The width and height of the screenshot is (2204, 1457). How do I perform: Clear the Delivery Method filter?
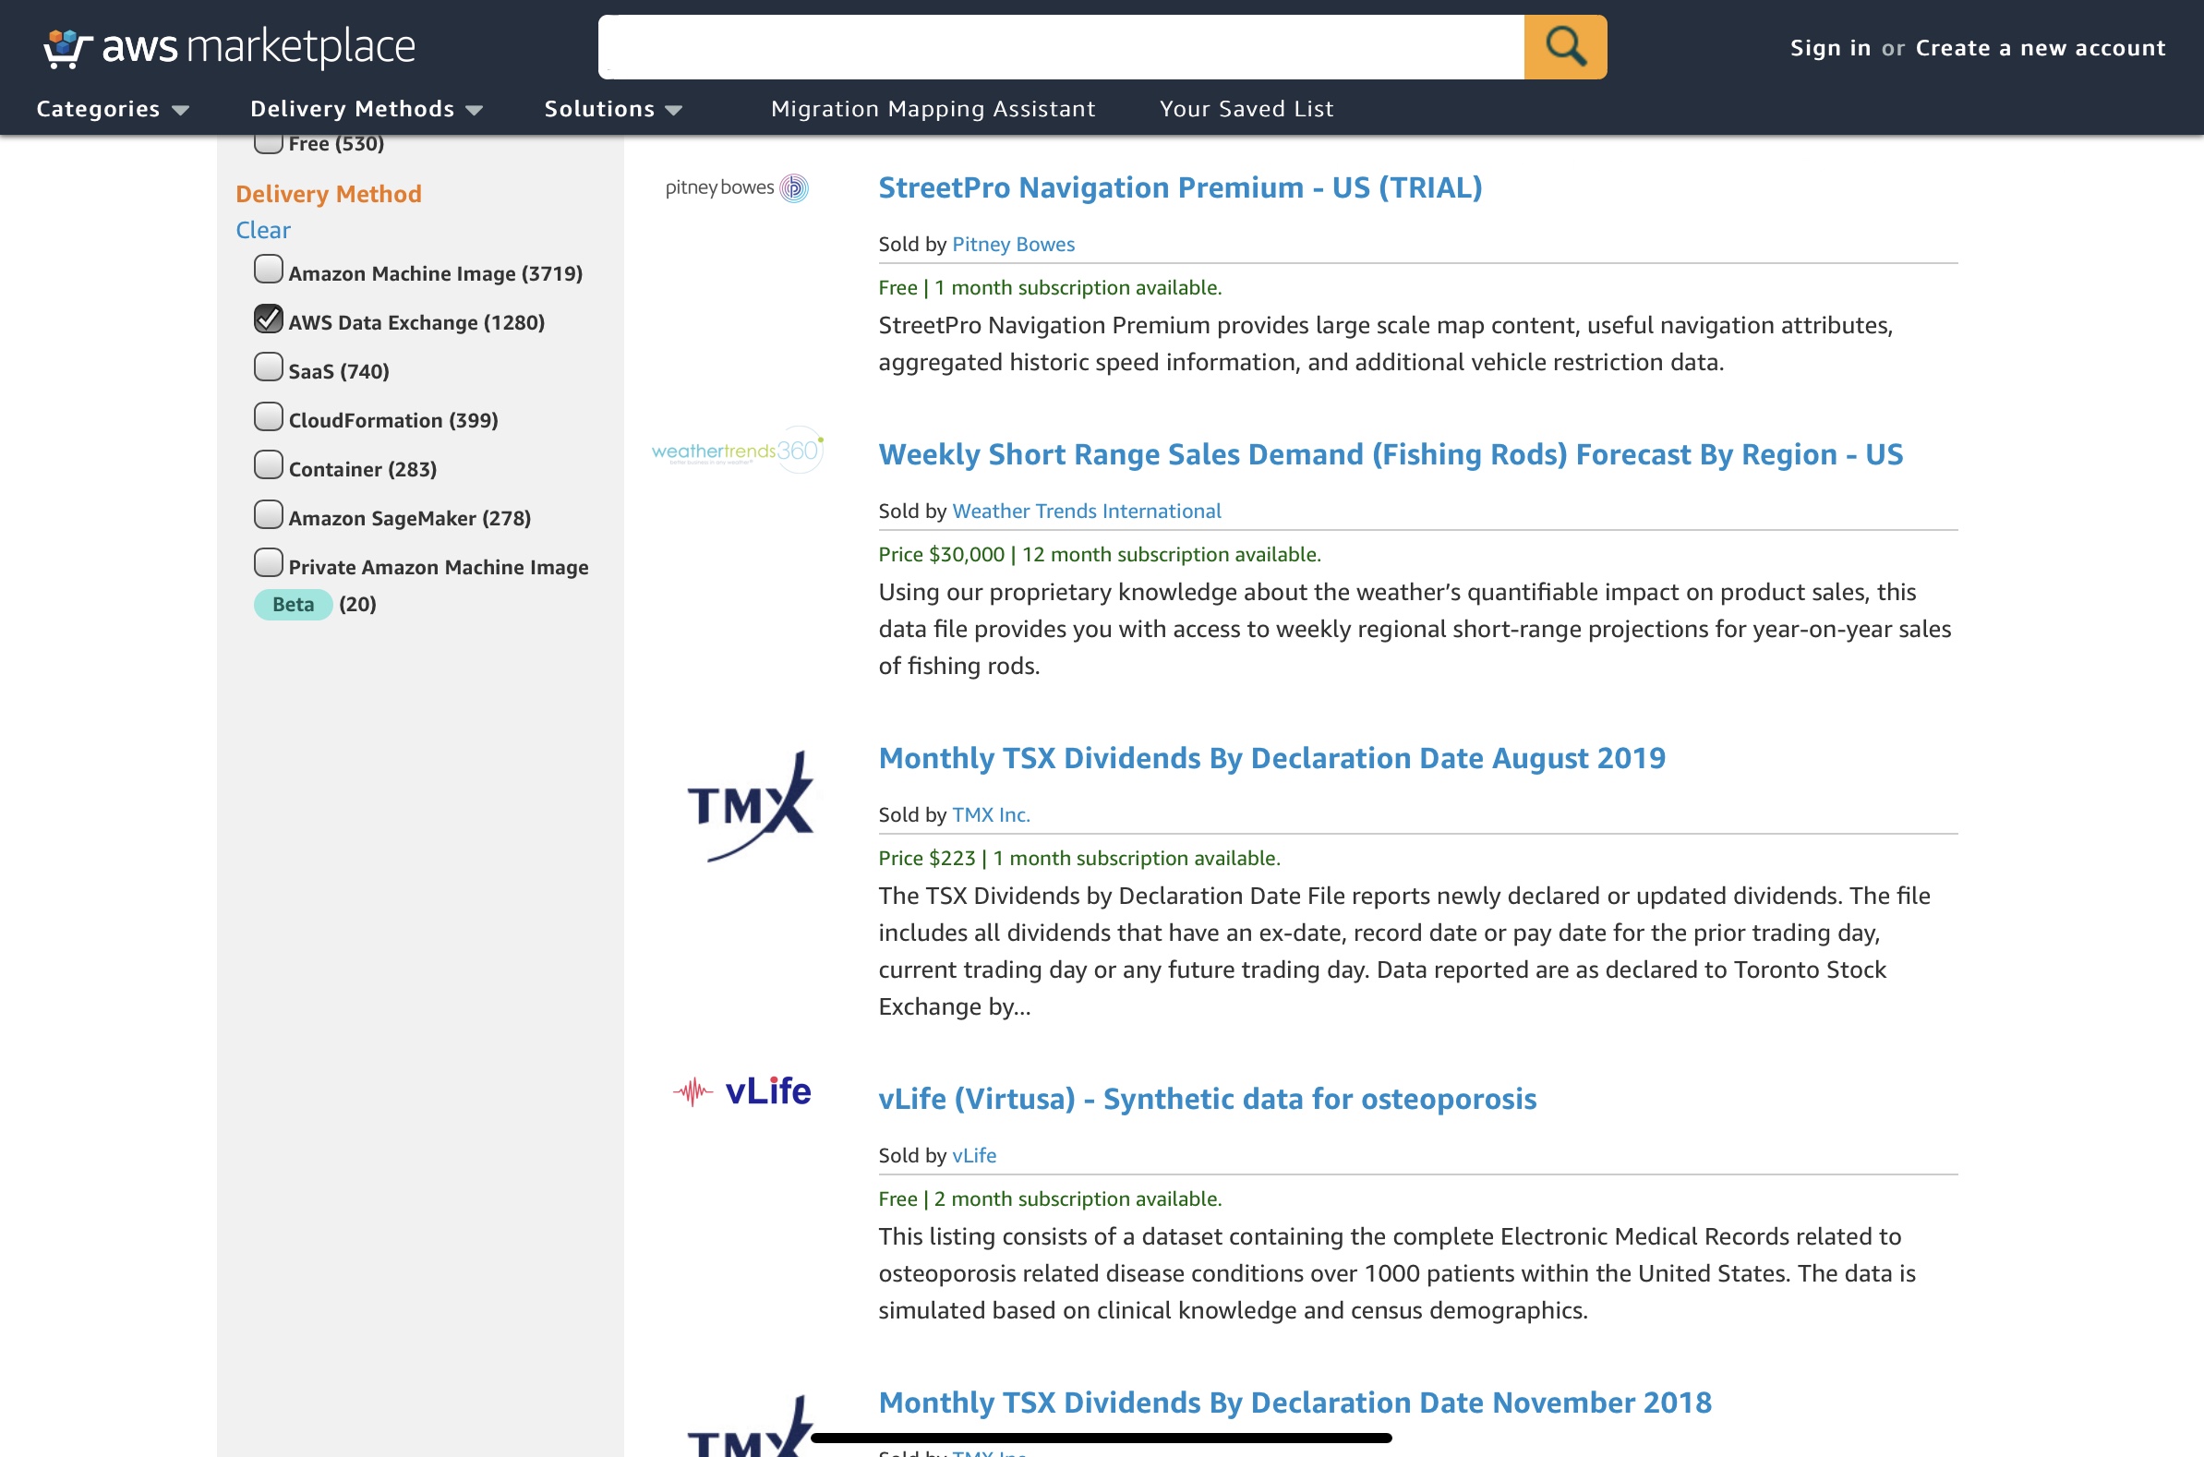(263, 230)
